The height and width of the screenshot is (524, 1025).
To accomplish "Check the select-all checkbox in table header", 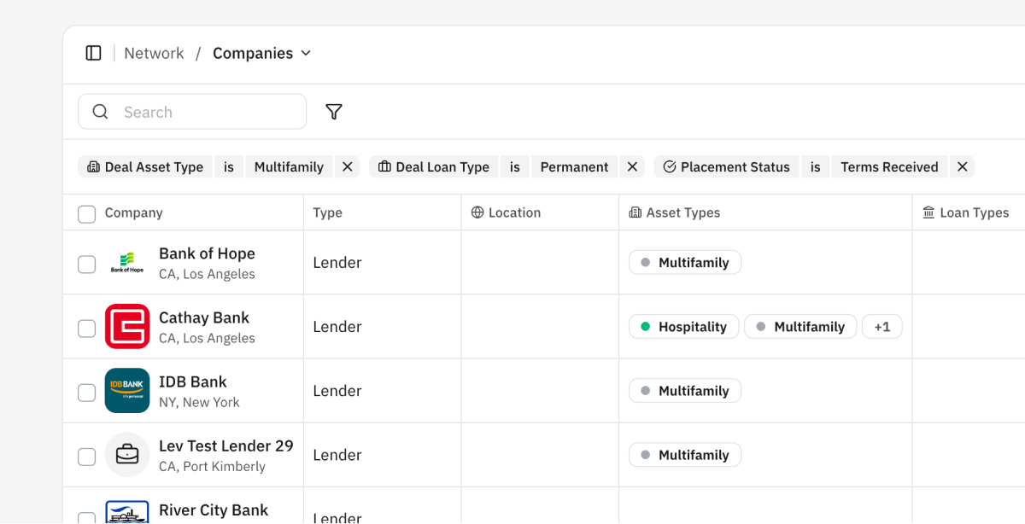I will tap(86, 213).
